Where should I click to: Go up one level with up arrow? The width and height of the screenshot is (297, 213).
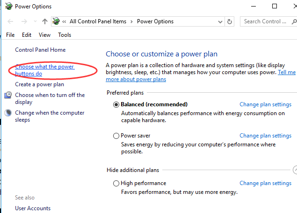click(45, 21)
